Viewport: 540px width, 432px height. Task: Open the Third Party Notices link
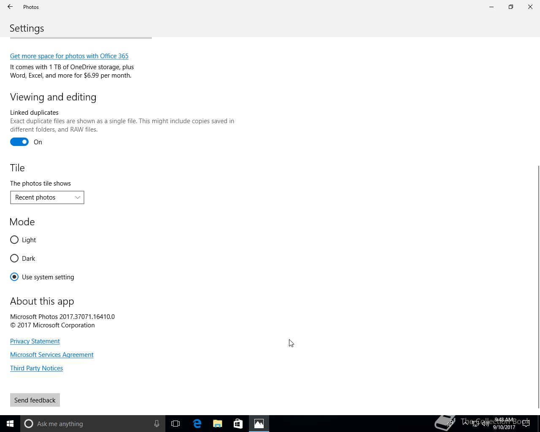37,368
